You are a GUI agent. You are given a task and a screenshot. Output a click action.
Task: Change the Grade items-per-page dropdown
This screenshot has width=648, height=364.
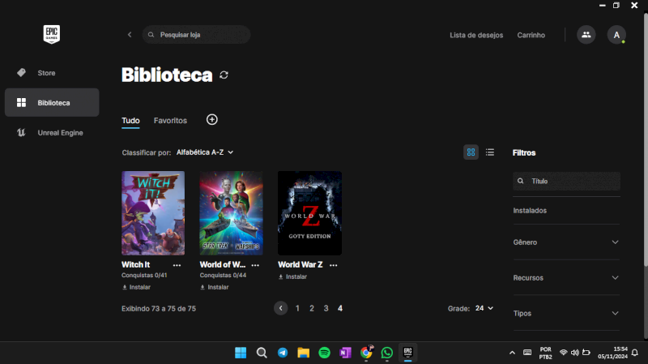[x=484, y=309]
